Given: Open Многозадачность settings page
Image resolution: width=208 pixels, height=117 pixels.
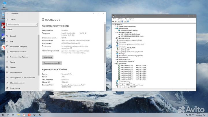Looking at the screenshot, I should (x=16, y=73).
